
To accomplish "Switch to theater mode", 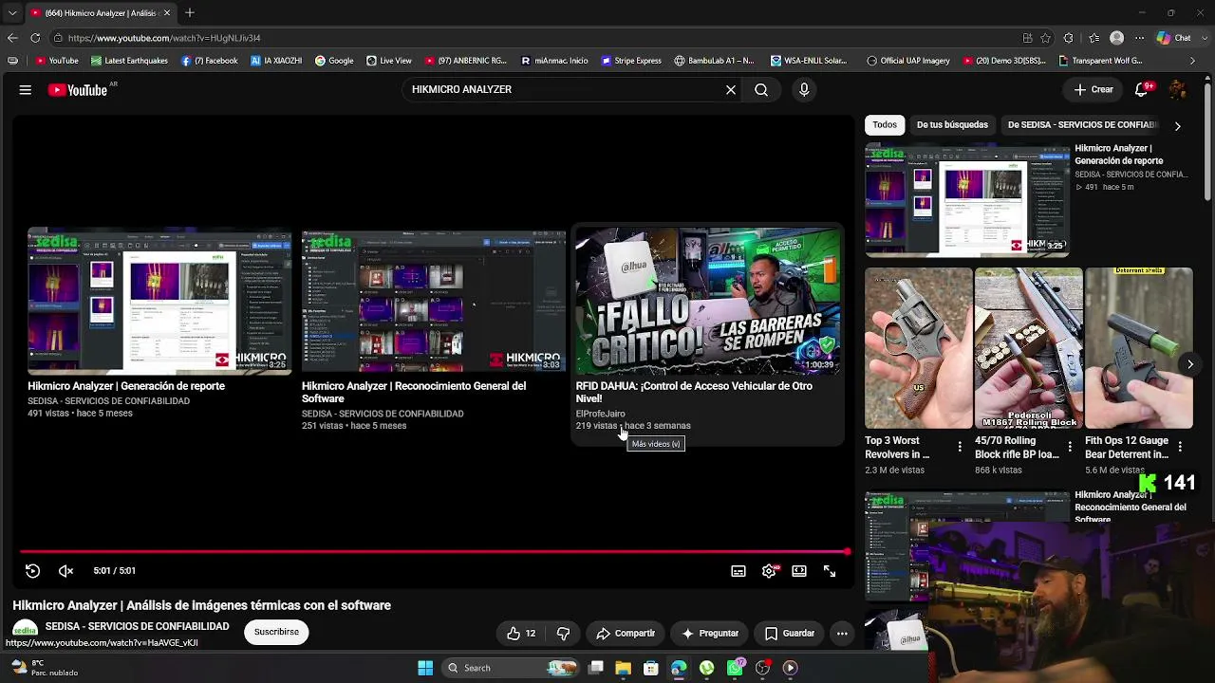I will tap(799, 571).
